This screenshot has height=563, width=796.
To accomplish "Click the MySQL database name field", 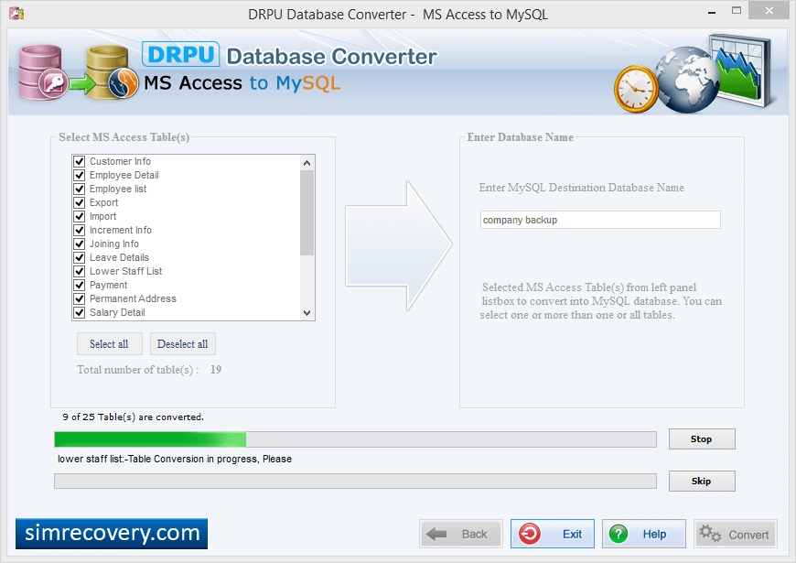I will [600, 220].
